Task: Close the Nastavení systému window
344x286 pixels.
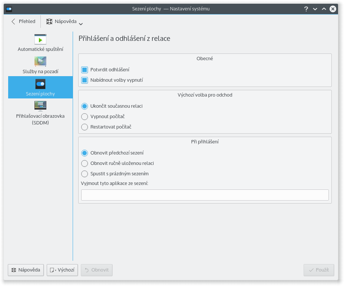Action: (x=333, y=9)
